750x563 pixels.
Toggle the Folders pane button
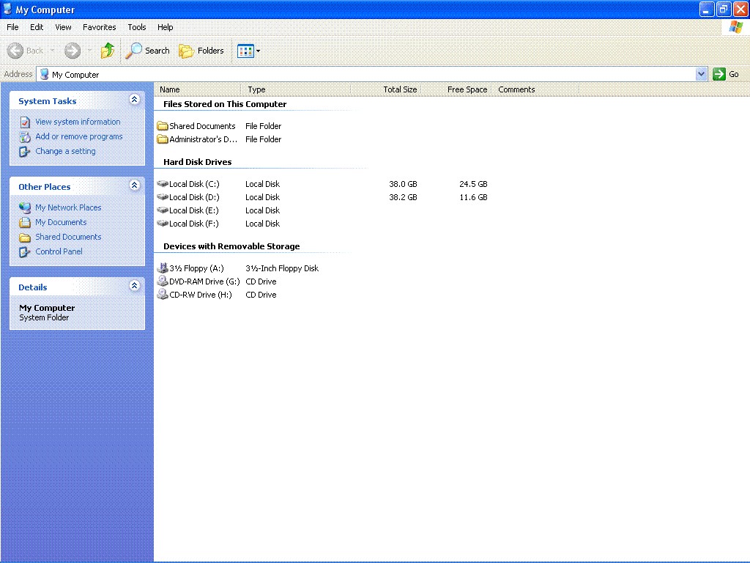[x=201, y=51]
